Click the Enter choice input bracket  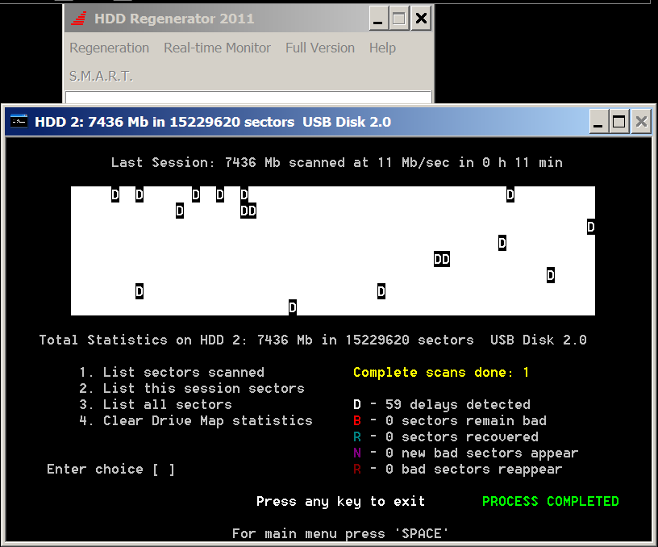point(164,470)
